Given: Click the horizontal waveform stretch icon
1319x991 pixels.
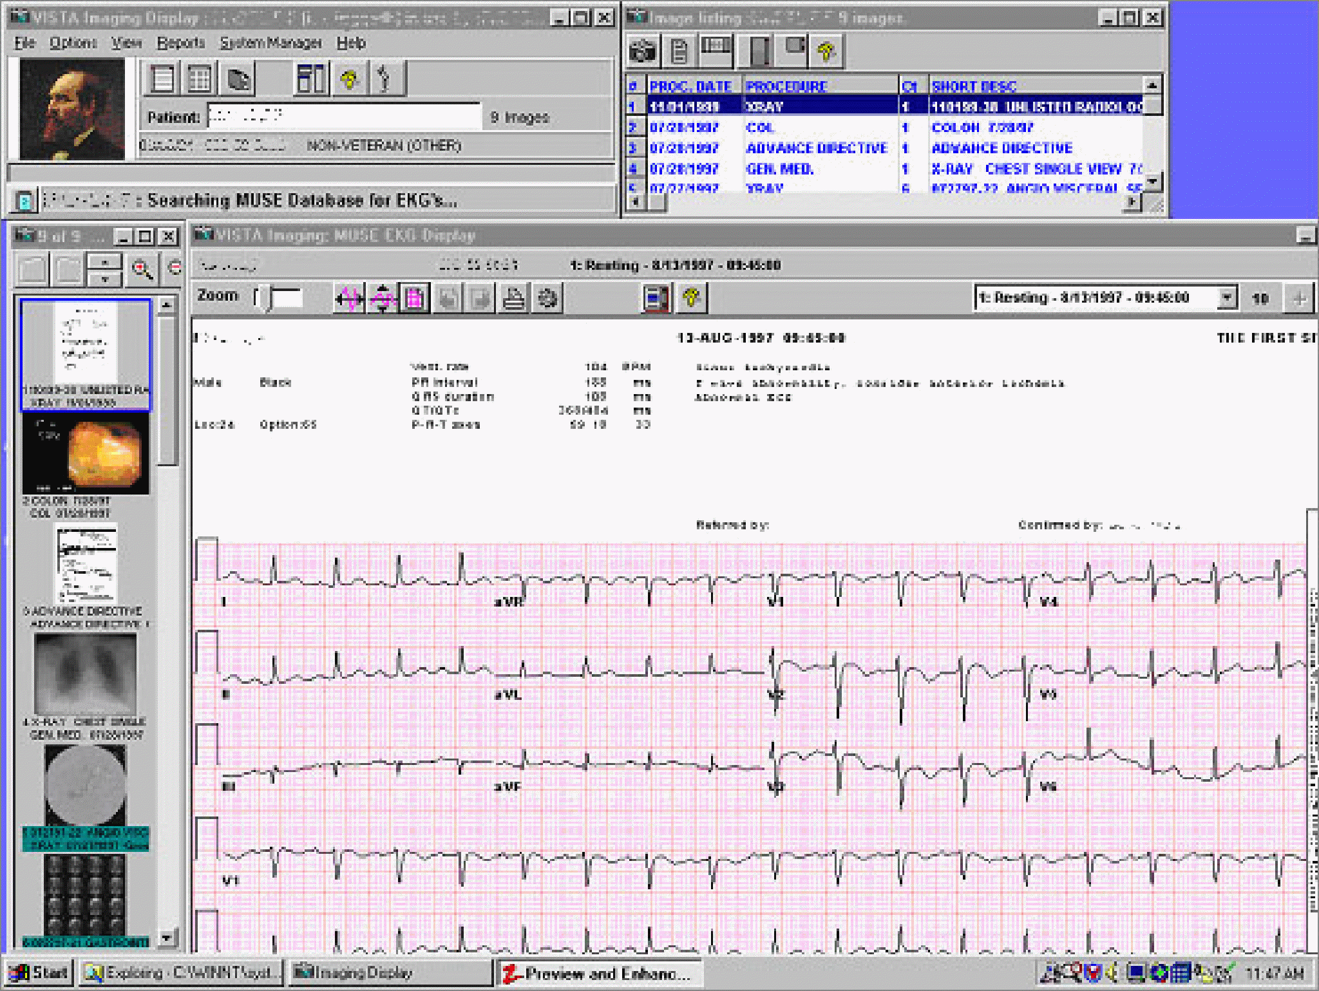Looking at the screenshot, I should (348, 298).
